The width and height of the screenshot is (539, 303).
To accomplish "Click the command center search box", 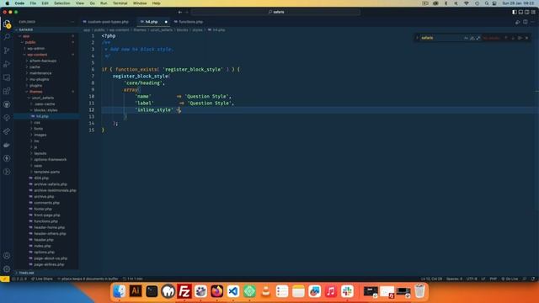I will pos(275,12).
